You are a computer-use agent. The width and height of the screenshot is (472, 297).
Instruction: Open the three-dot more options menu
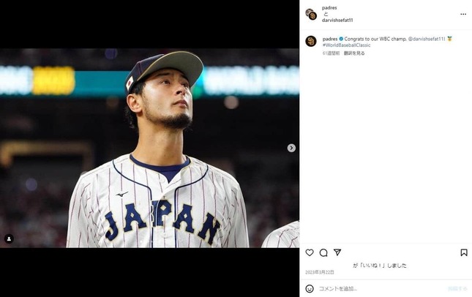(x=463, y=14)
